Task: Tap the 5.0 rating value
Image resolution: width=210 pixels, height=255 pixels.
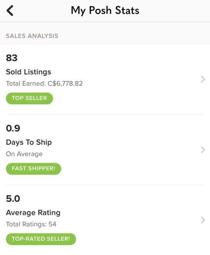Action: tap(13, 199)
